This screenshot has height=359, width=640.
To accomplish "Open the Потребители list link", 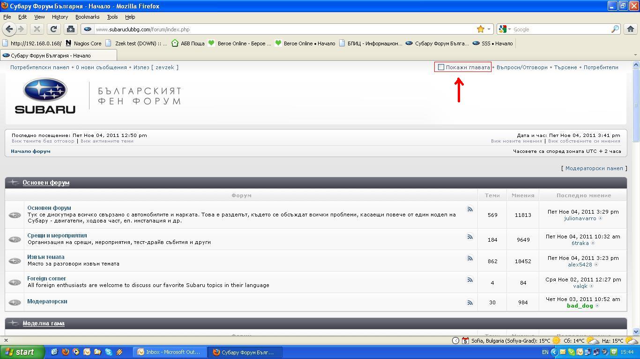I will [601, 67].
